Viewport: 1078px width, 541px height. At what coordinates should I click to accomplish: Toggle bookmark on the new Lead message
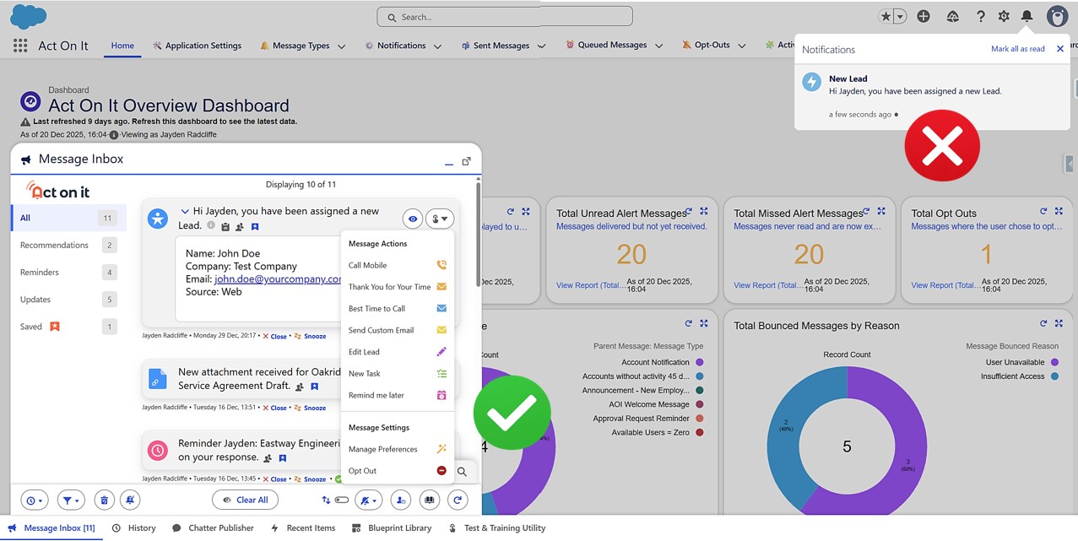255,226
